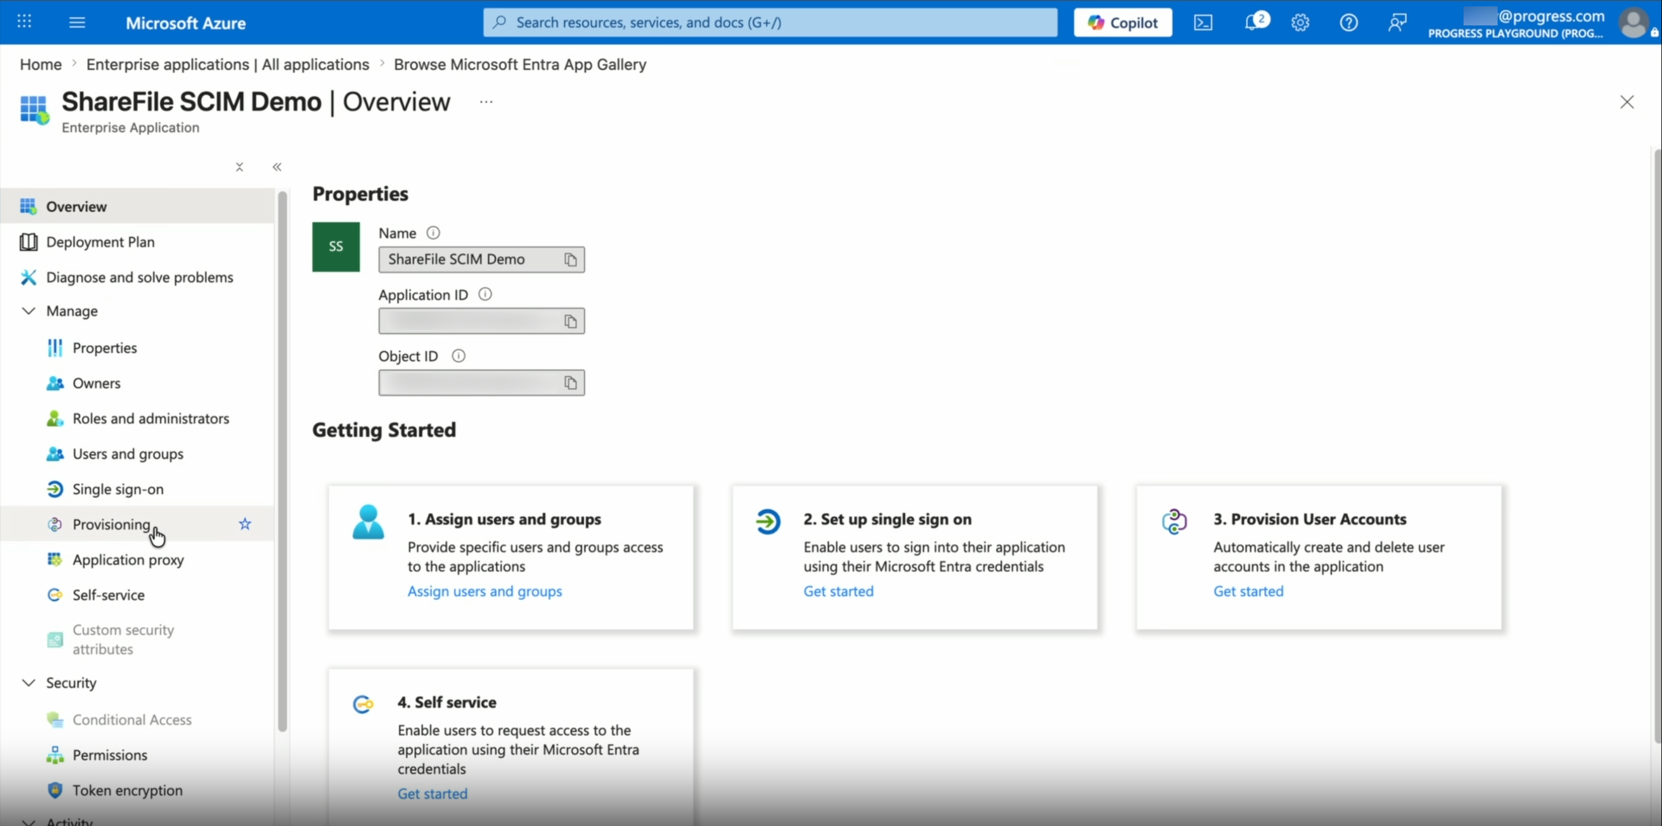The image size is (1662, 826).
Task: Open the Azure apps grid launcher
Action: coord(24,22)
